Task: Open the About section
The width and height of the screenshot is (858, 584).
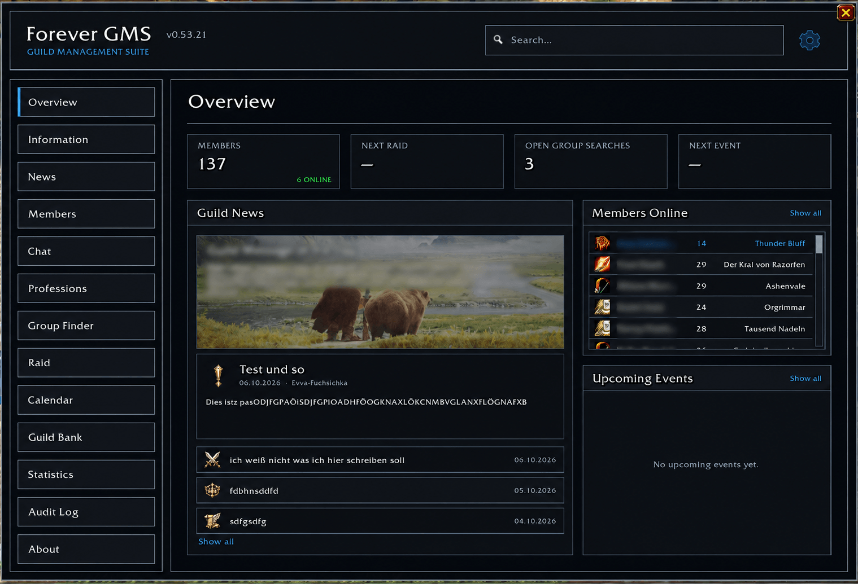Action: click(x=86, y=549)
